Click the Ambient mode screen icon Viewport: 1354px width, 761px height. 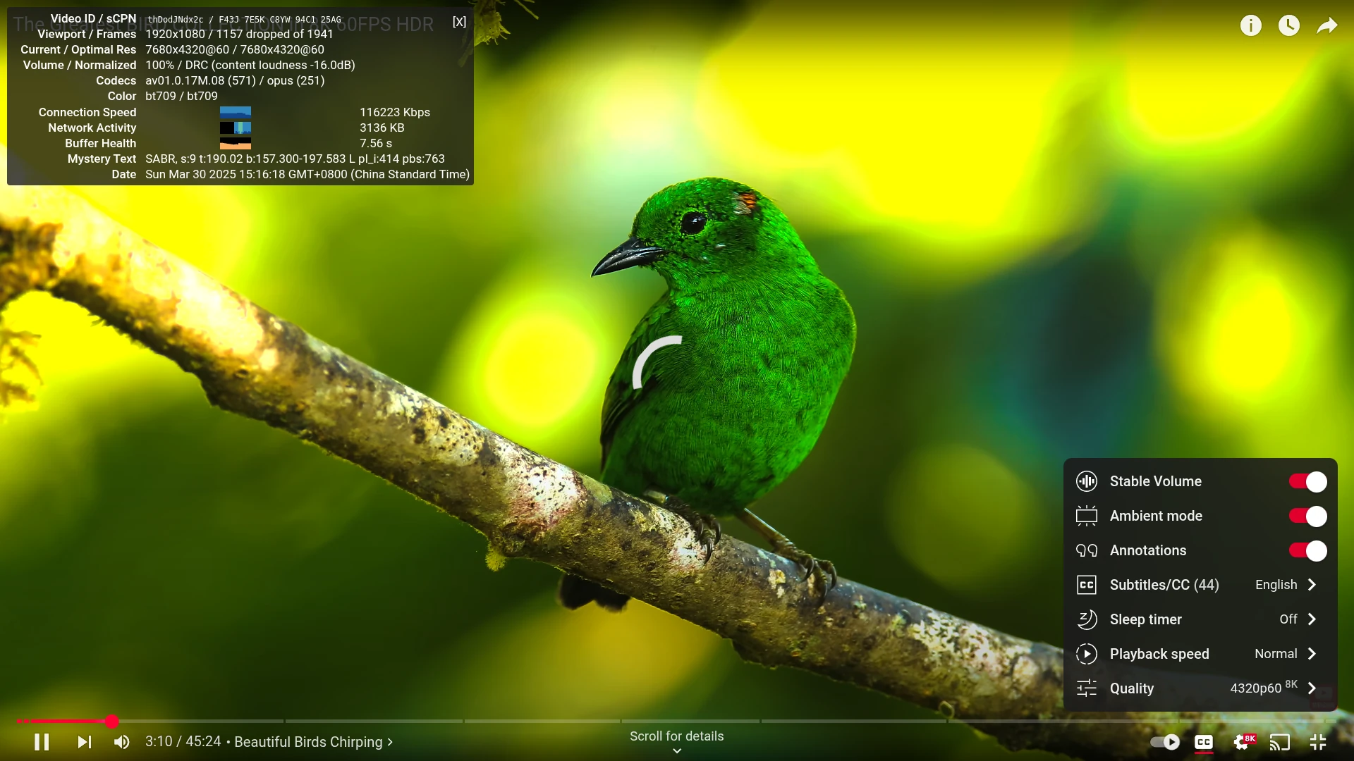pyautogui.click(x=1087, y=516)
